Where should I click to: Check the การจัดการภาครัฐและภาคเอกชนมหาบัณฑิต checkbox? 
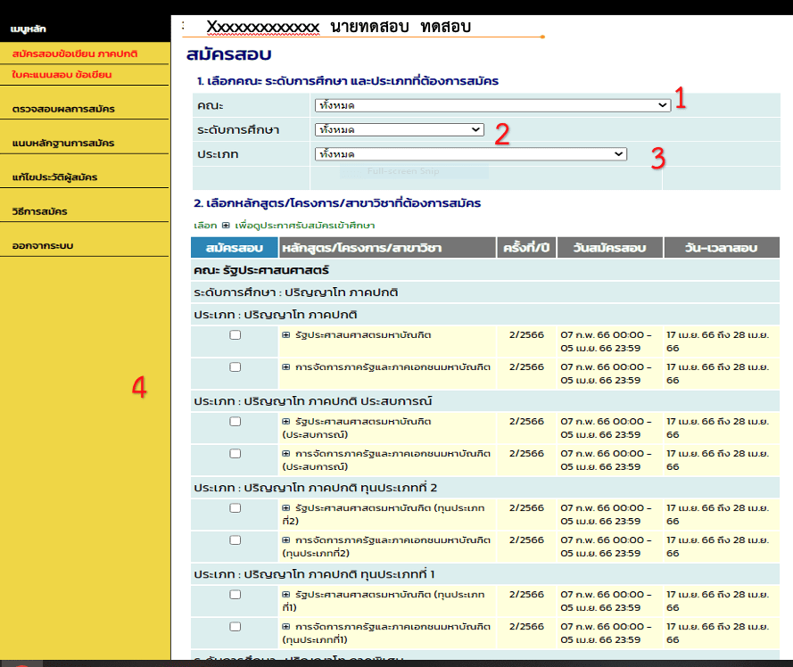pyautogui.click(x=235, y=366)
